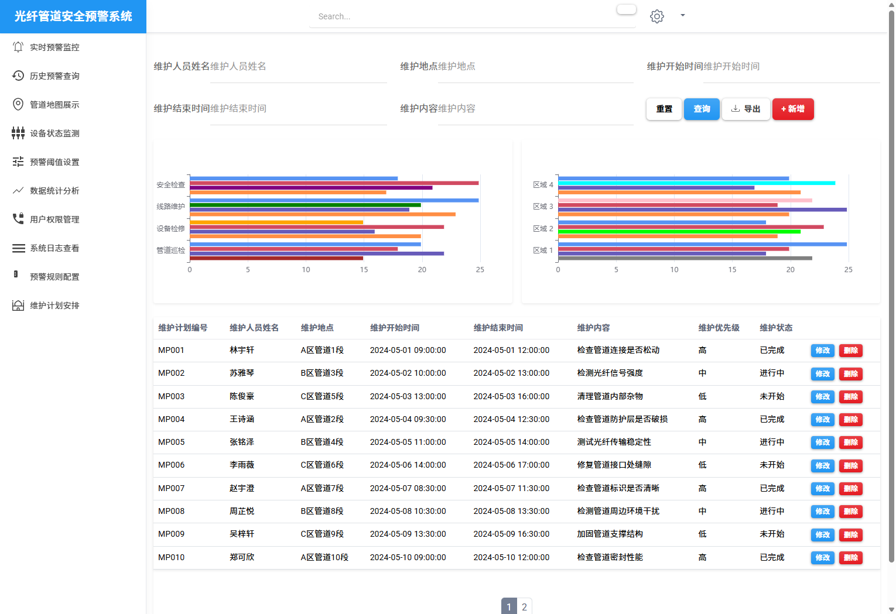The width and height of the screenshot is (896, 614).
Task: Toggle the switch next to the search bar
Action: point(626,9)
